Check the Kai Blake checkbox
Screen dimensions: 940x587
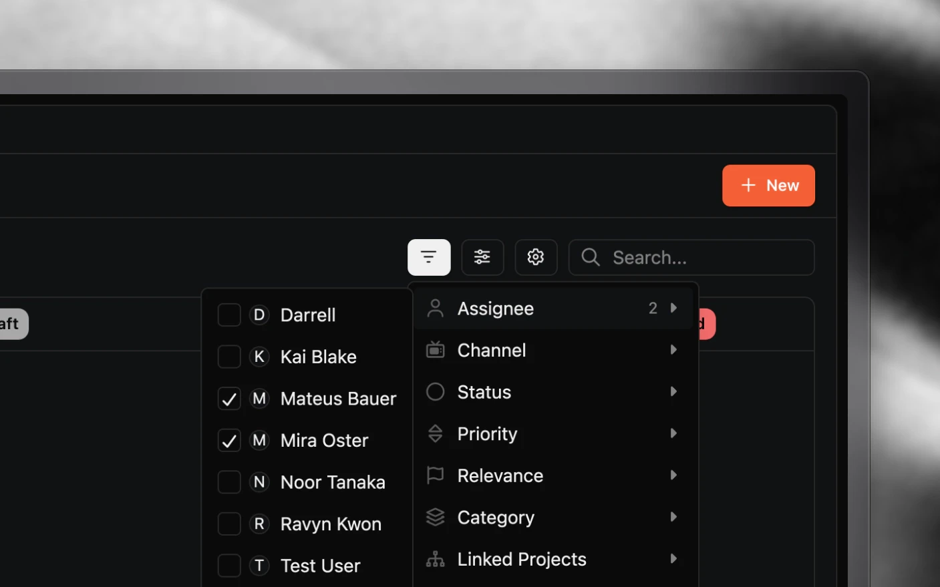pyautogui.click(x=229, y=357)
